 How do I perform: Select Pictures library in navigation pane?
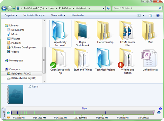14,39
